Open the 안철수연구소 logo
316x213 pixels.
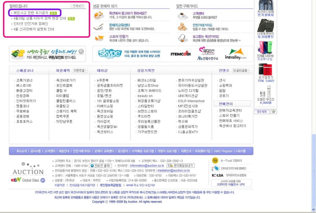pyautogui.click(x=208, y=58)
